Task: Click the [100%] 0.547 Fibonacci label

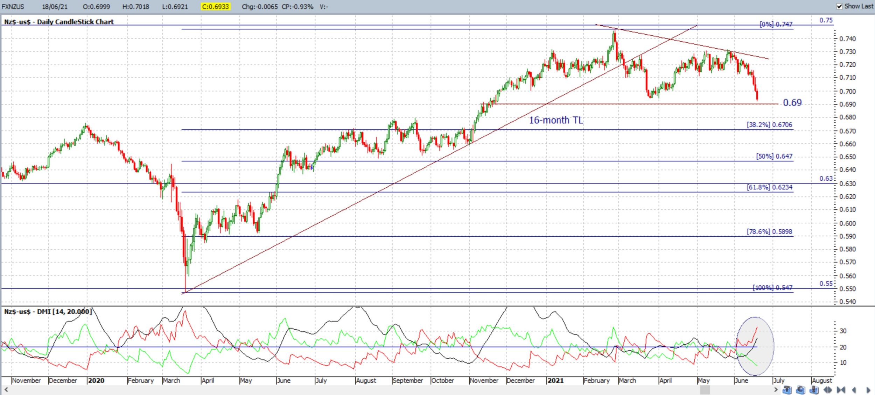Action: click(x=772, y=287)
